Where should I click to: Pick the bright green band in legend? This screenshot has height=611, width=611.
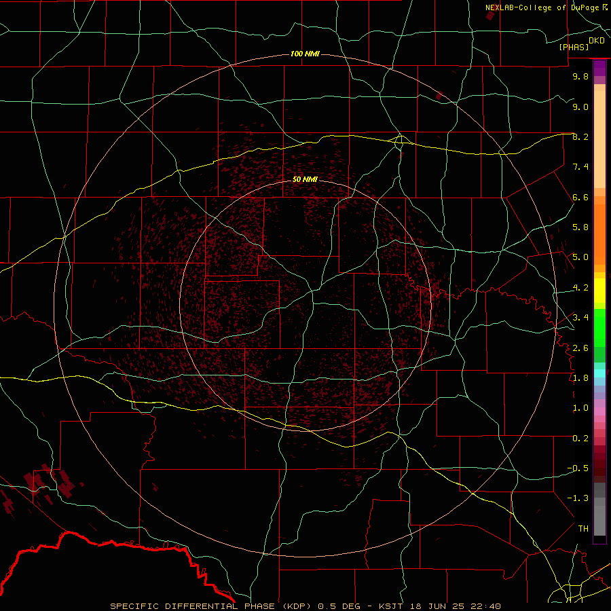click(x=599, y=327)
